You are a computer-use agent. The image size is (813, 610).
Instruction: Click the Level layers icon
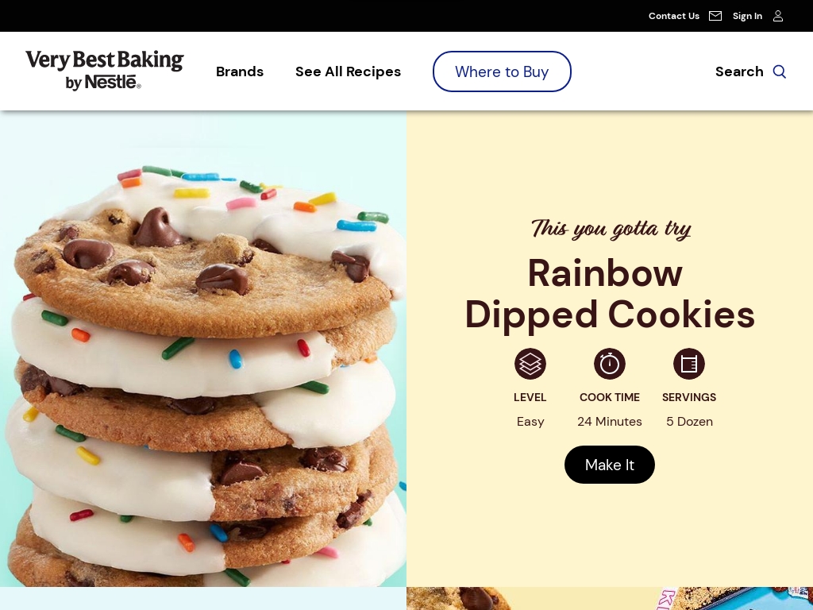point(530,364)
